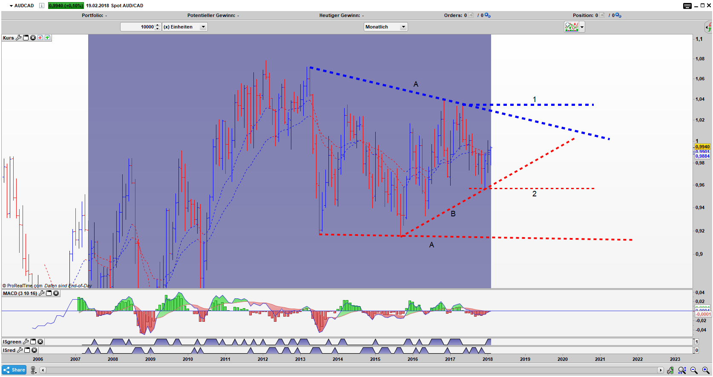Viewport: 713px width, 377px height.
Task: Click the 2018 label on time axis
Action: pyautogui.click(x=488, y=359)
